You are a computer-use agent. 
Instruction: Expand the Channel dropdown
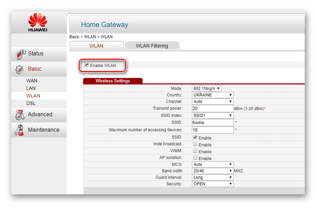coord(213,102)
